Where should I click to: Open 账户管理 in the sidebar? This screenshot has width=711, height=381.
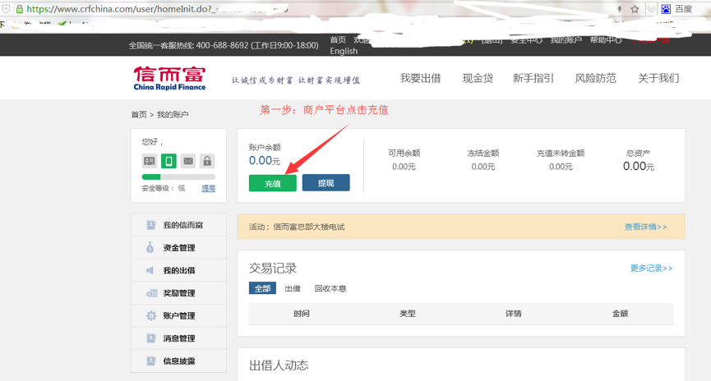(x=178, y=316)
